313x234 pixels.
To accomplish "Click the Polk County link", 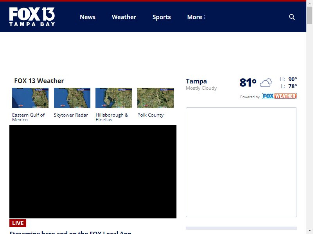I will pos(151,115).
